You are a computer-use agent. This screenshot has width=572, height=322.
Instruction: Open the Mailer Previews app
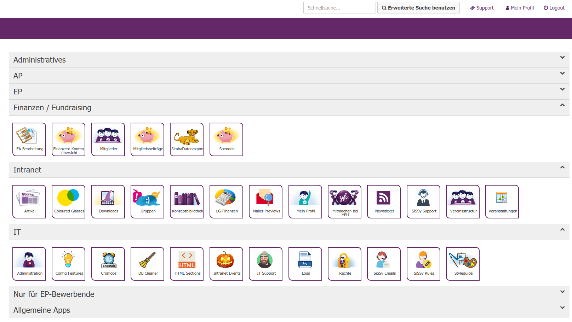click(x=266, y=201)
